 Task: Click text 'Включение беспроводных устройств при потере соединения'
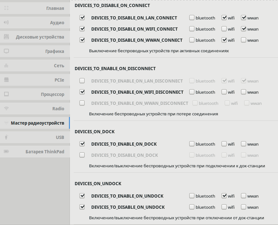click(x=154, y=114)
